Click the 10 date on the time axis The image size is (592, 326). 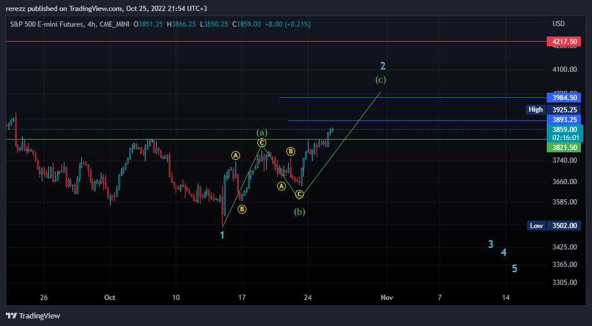(176, 298)
